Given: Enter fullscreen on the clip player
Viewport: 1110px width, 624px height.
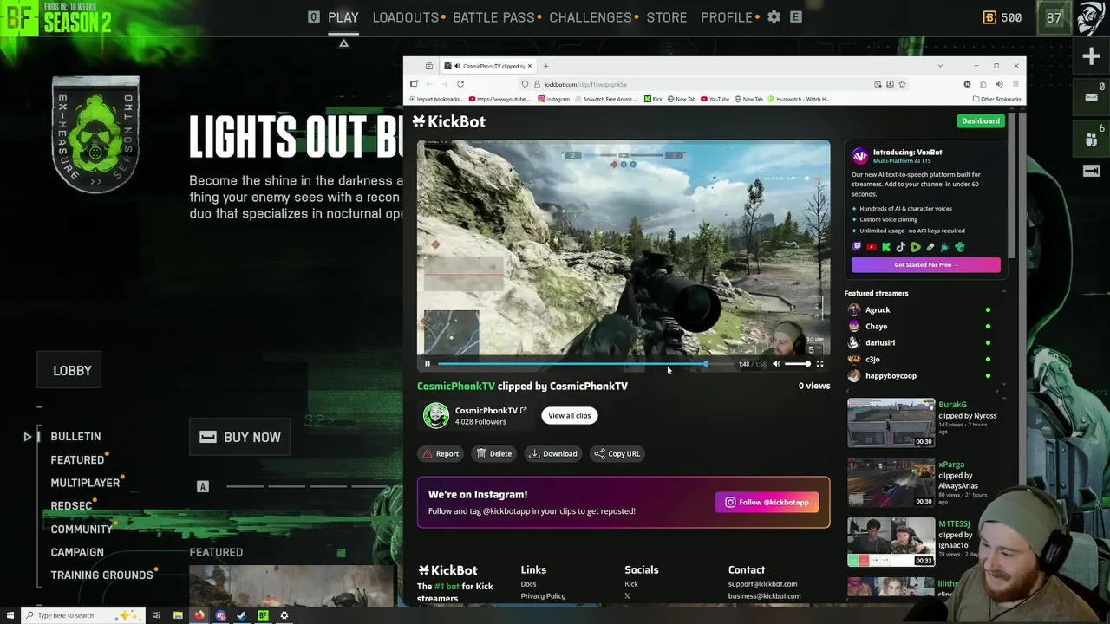Looking at the screenshot, I should coord(819,364).
